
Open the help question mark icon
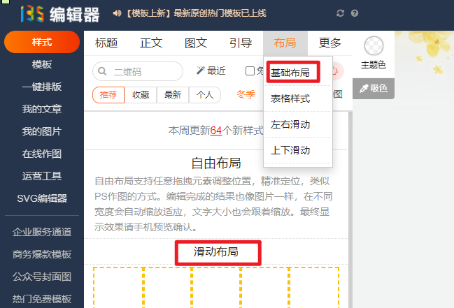[355, 13]
